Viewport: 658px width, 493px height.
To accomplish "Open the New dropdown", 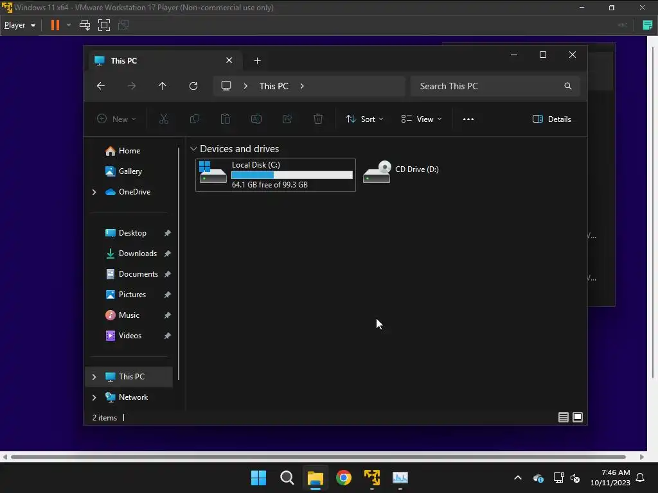I will pos(116,119).
